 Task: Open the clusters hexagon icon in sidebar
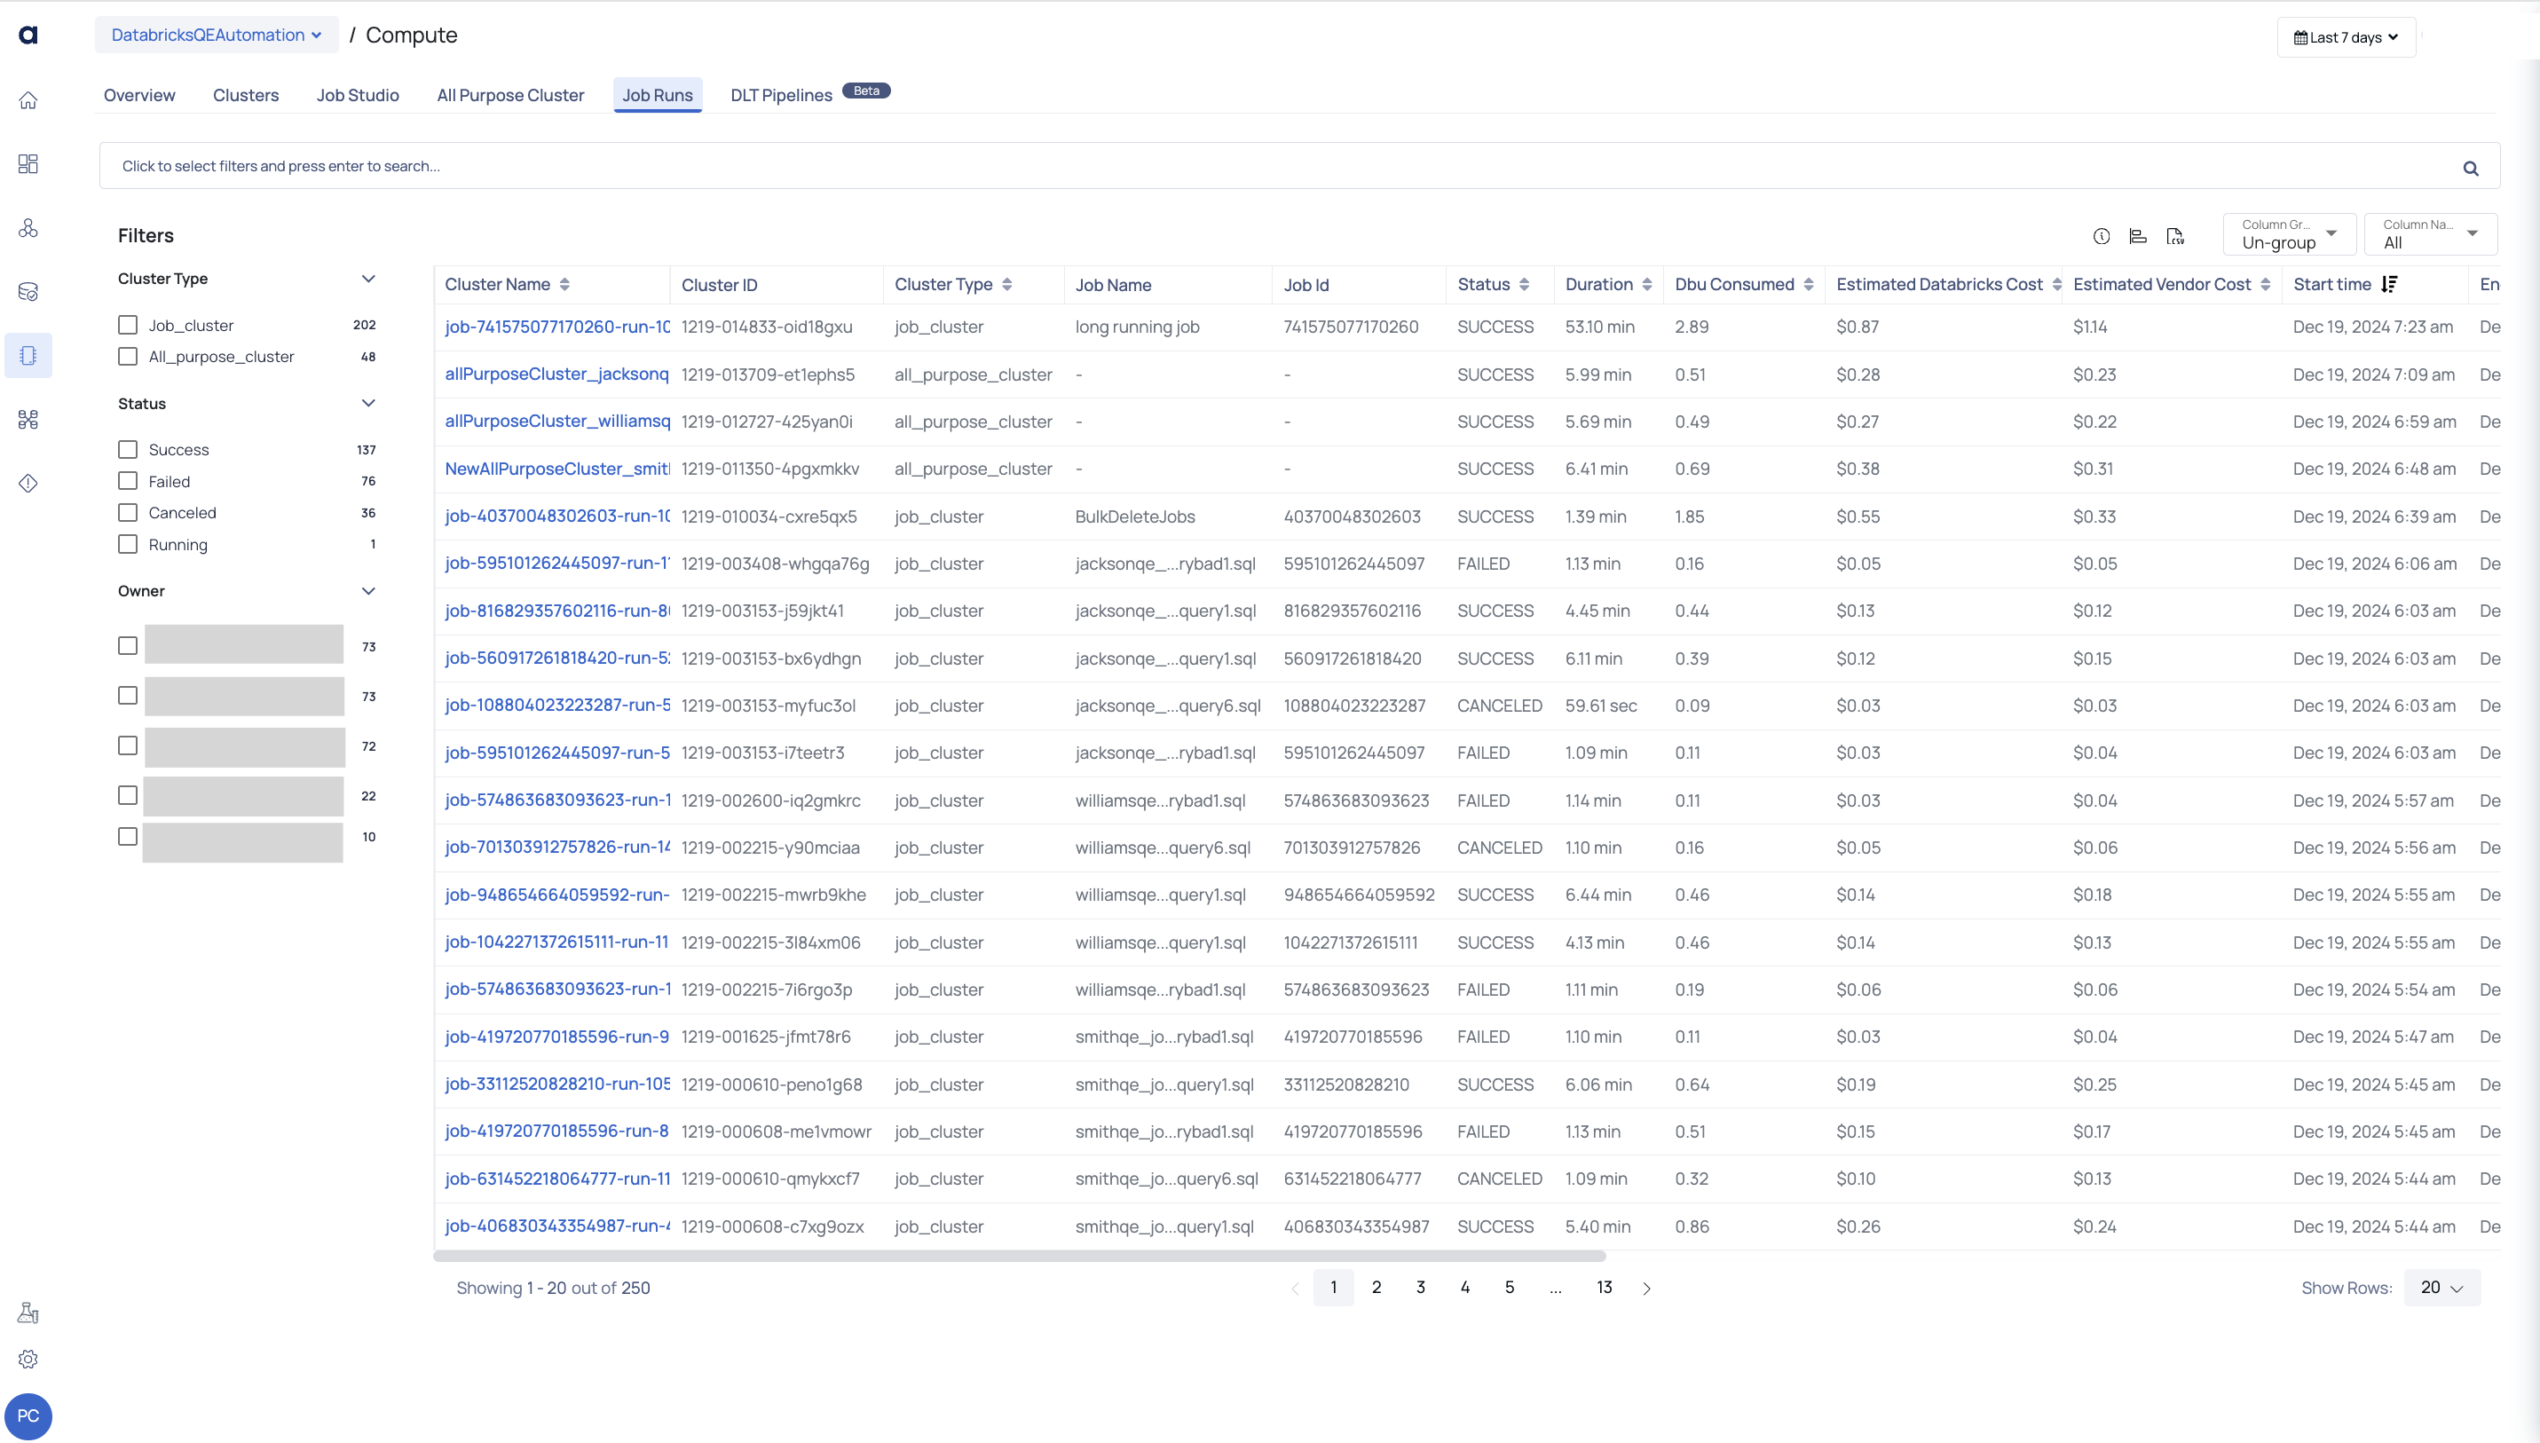[x=28, y=228]
